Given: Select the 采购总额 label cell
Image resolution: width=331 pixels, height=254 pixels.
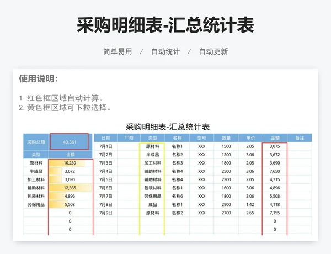Looking at the screenshot, I should coord(36,142).
